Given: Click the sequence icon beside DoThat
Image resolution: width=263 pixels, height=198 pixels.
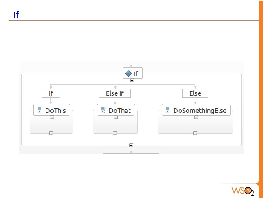Looking at the screenshot, I should (x=103, y=111).
